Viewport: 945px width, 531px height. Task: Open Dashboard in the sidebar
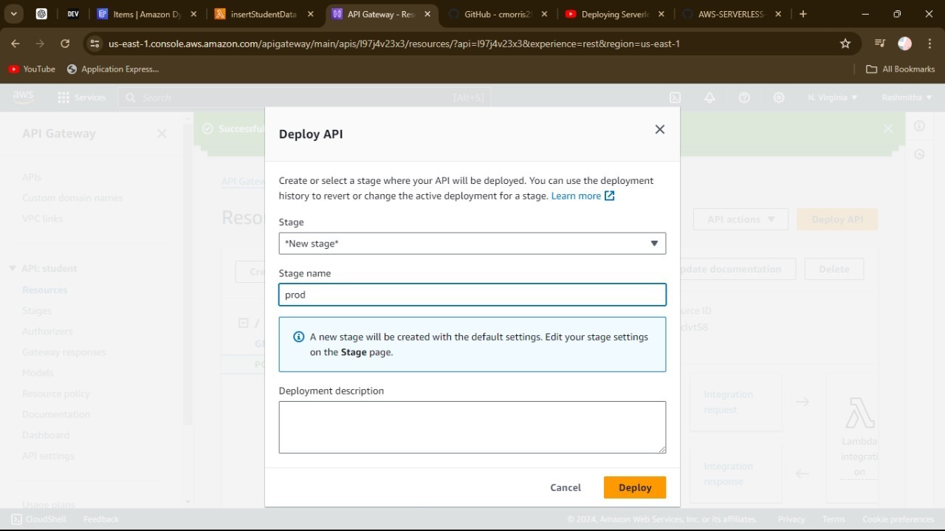(46, 435)
